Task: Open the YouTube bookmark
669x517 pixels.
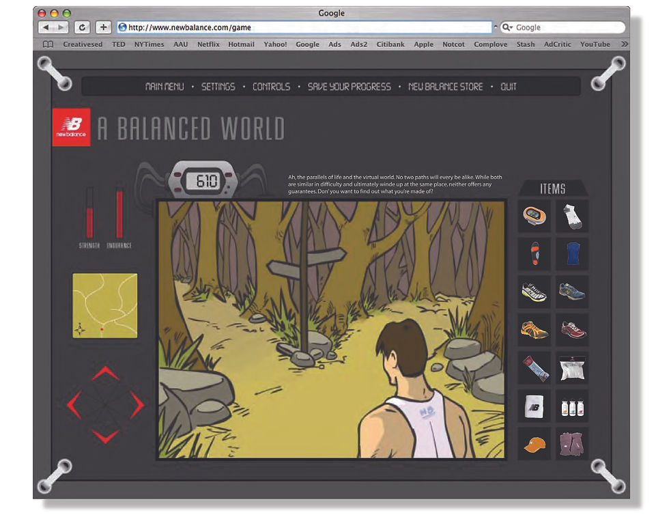Action: point(595,44)
